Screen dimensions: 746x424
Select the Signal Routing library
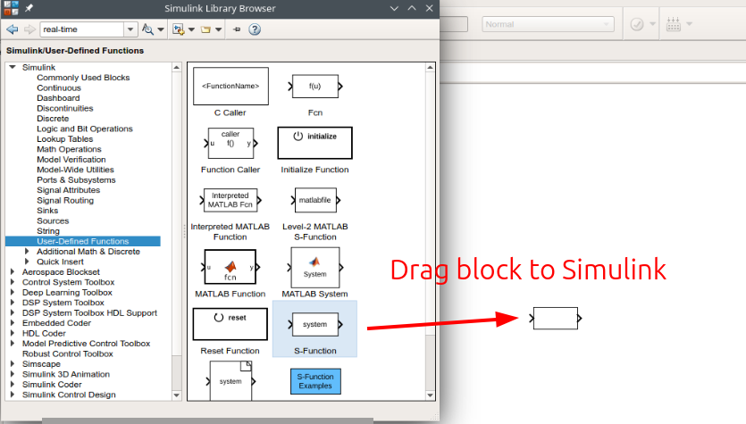[x=65, y=200]
